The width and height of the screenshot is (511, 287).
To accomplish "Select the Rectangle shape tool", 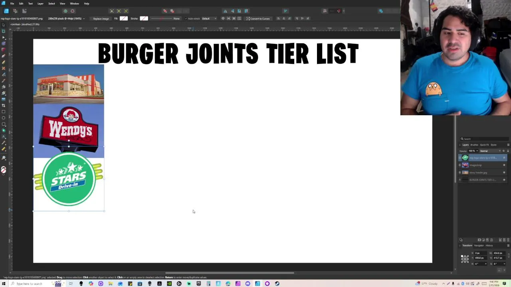I will pyautogui.click(x=4, y=112).
